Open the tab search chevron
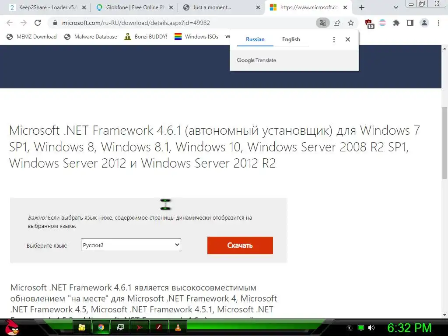This screenshot has width=448, height=336. point(395,7)
